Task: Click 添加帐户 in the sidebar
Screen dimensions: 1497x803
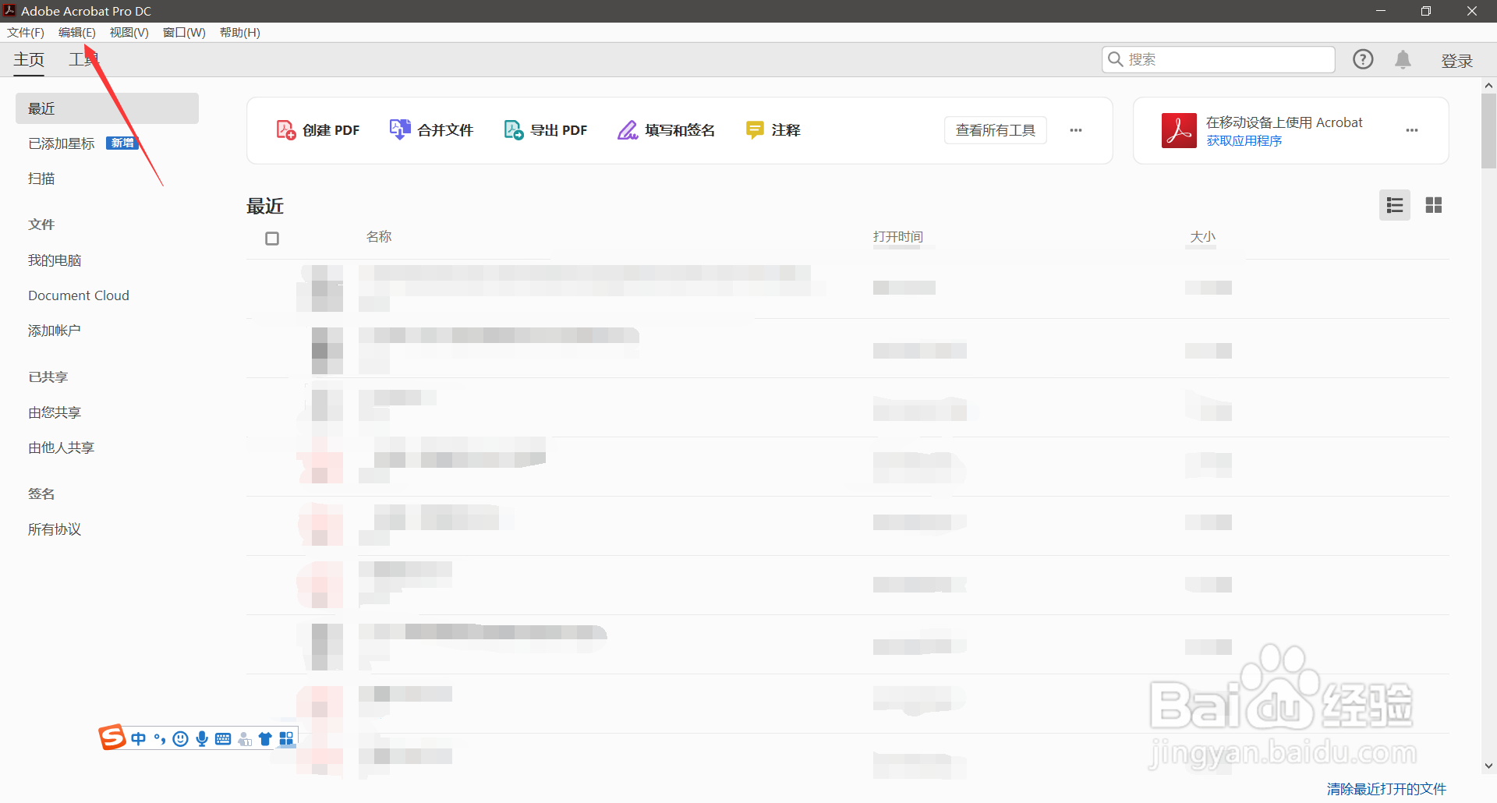Action: pyautogui.click(x=55, y=331)
